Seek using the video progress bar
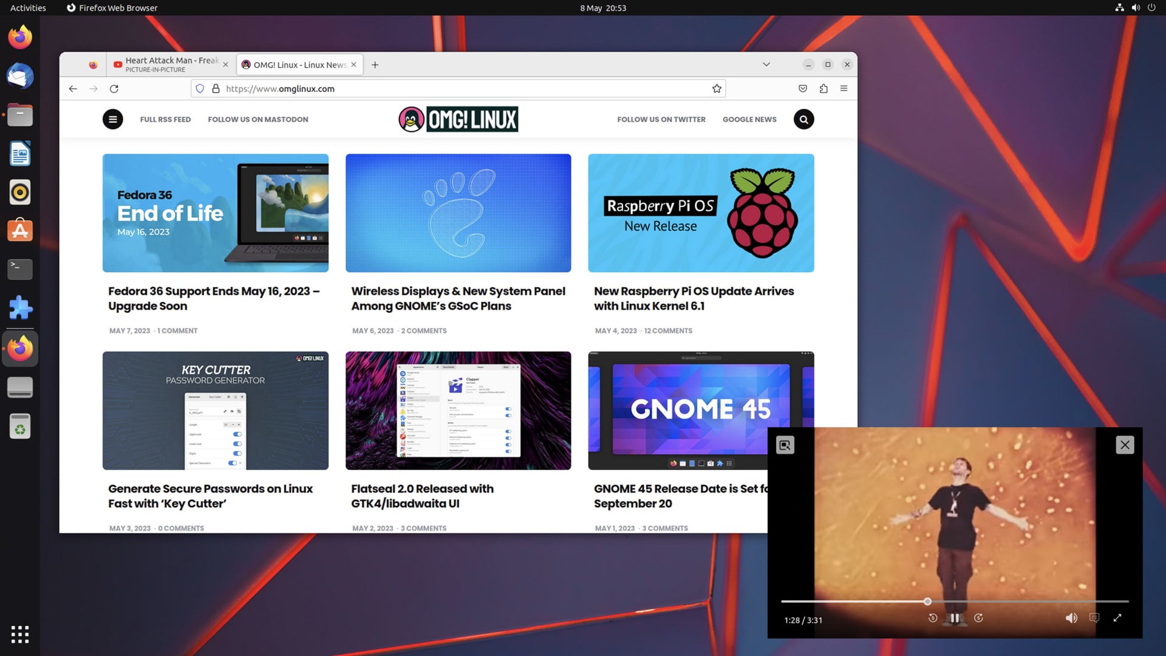 [927, 601]
